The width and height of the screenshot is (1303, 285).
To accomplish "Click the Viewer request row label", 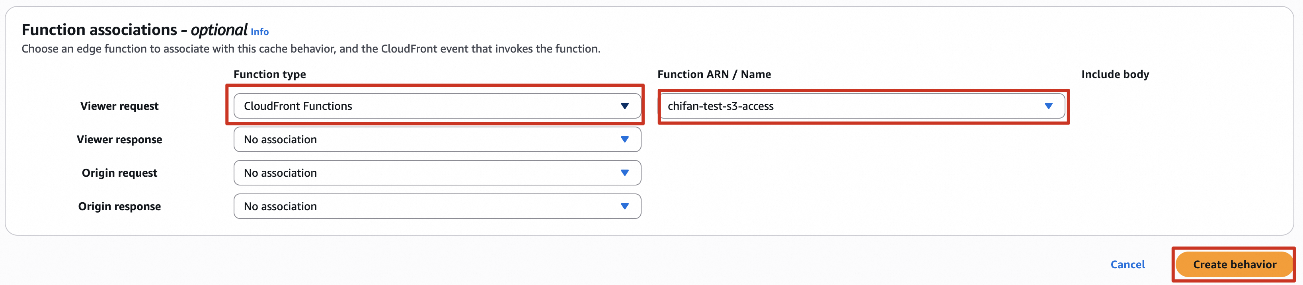I will (119, 106).
